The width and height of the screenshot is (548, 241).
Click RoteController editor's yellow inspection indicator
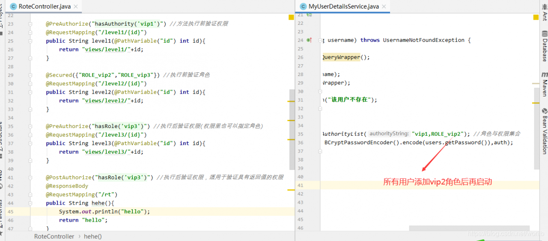pos(291,17)
